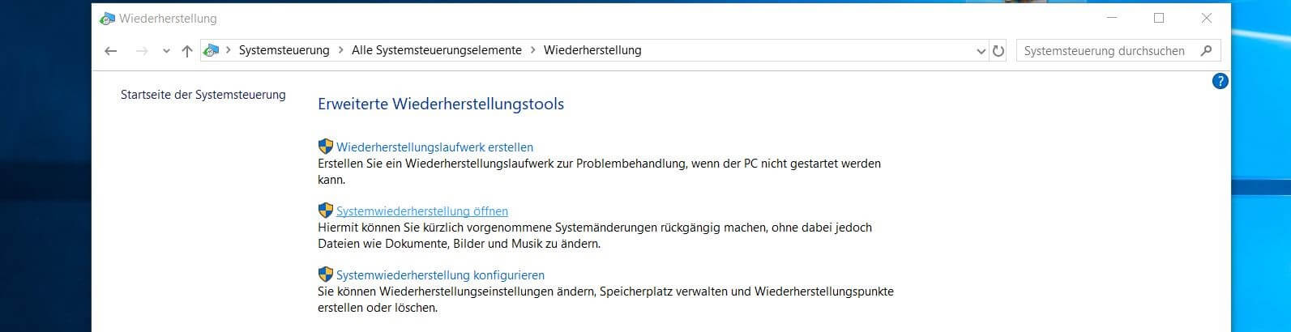Viewport: 1291px width, 332px height.
Task: Open help via the blue question mark
Action: pos(1220,81)
